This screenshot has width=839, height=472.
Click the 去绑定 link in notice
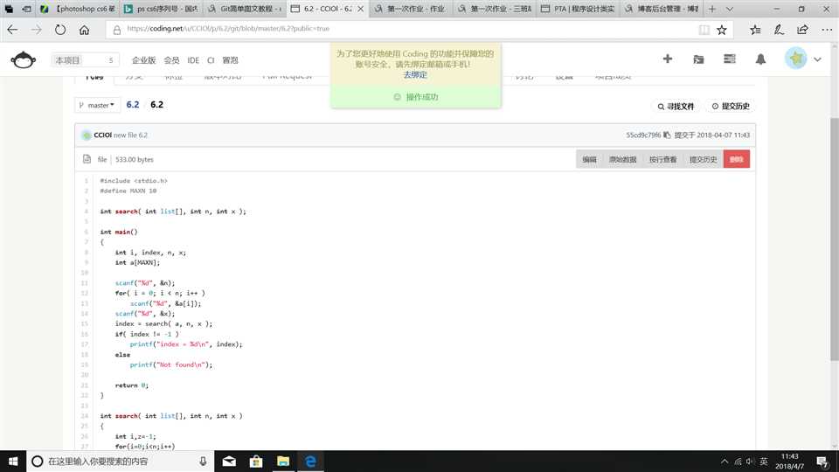pyautogui.click(x=415, y=75)
